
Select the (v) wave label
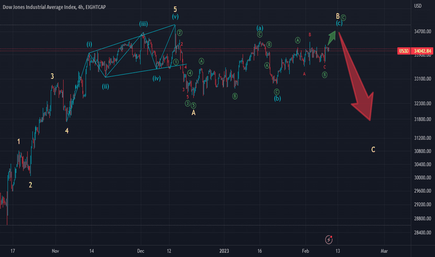click(175, 17)
